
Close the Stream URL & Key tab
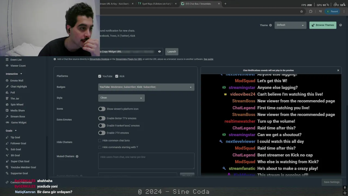(133, 4)
